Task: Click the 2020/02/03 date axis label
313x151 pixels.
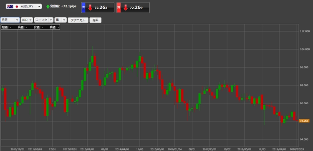Action: tap(296, 149)
